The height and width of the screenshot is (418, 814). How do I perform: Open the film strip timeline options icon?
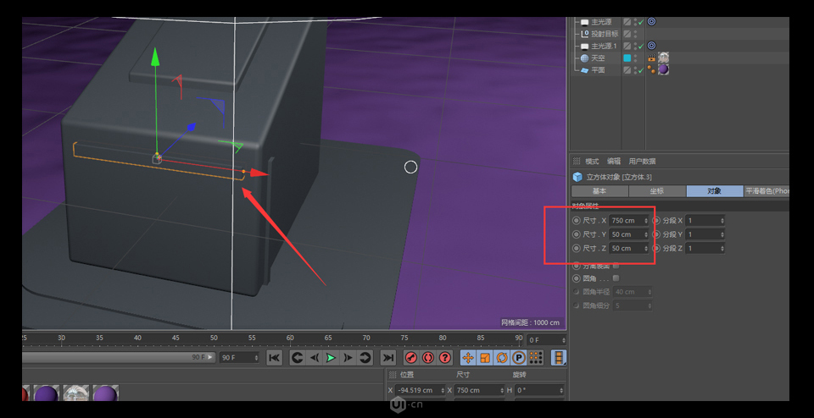(559, 357)
